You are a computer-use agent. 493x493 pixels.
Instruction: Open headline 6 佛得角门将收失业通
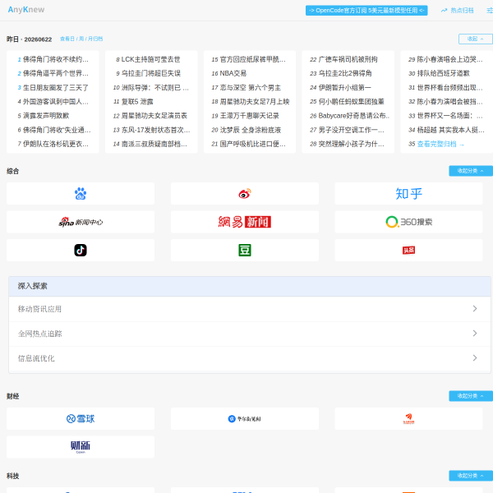(57, 130)
